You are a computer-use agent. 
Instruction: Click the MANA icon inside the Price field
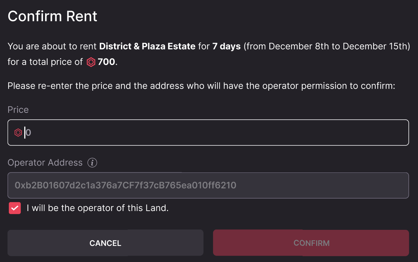point(18,132)
